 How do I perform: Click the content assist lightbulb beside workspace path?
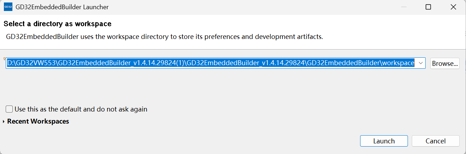tap(4, 59)
